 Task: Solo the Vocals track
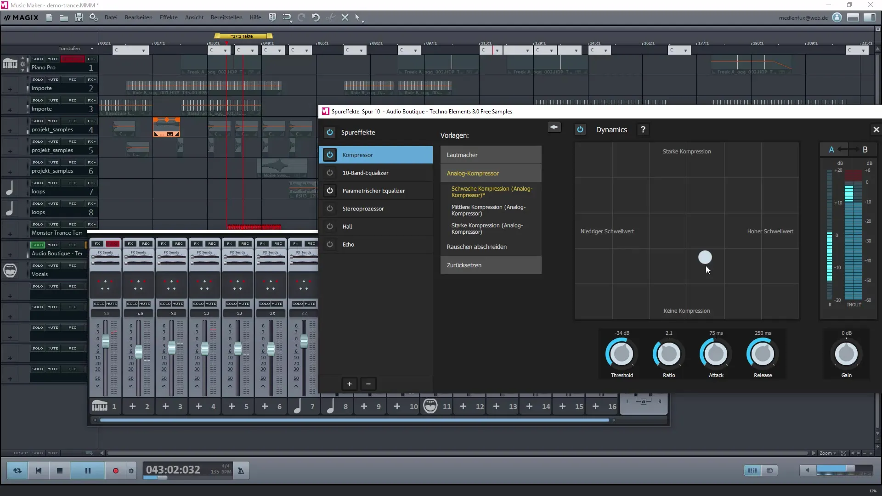click(x=38, y=265)
